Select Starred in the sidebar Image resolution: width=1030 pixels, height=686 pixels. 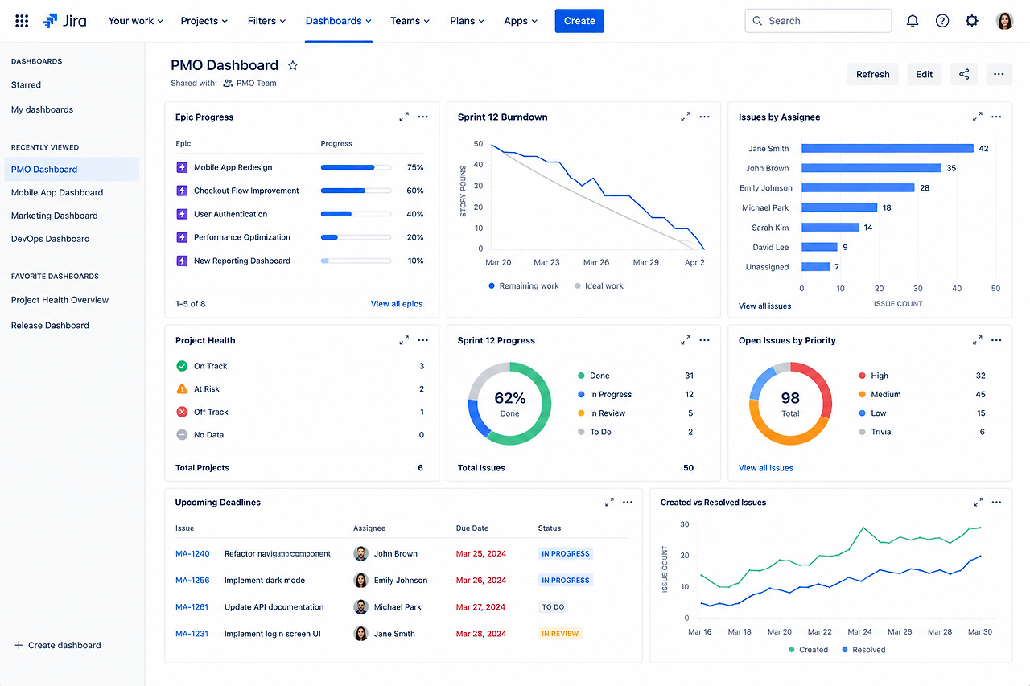click(x=27, y=84)
